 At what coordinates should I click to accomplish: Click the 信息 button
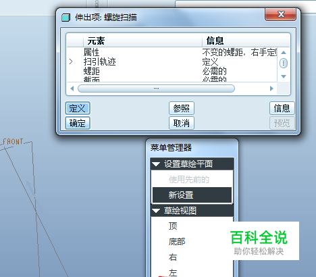pyautogui.click(x=282, y=108)
